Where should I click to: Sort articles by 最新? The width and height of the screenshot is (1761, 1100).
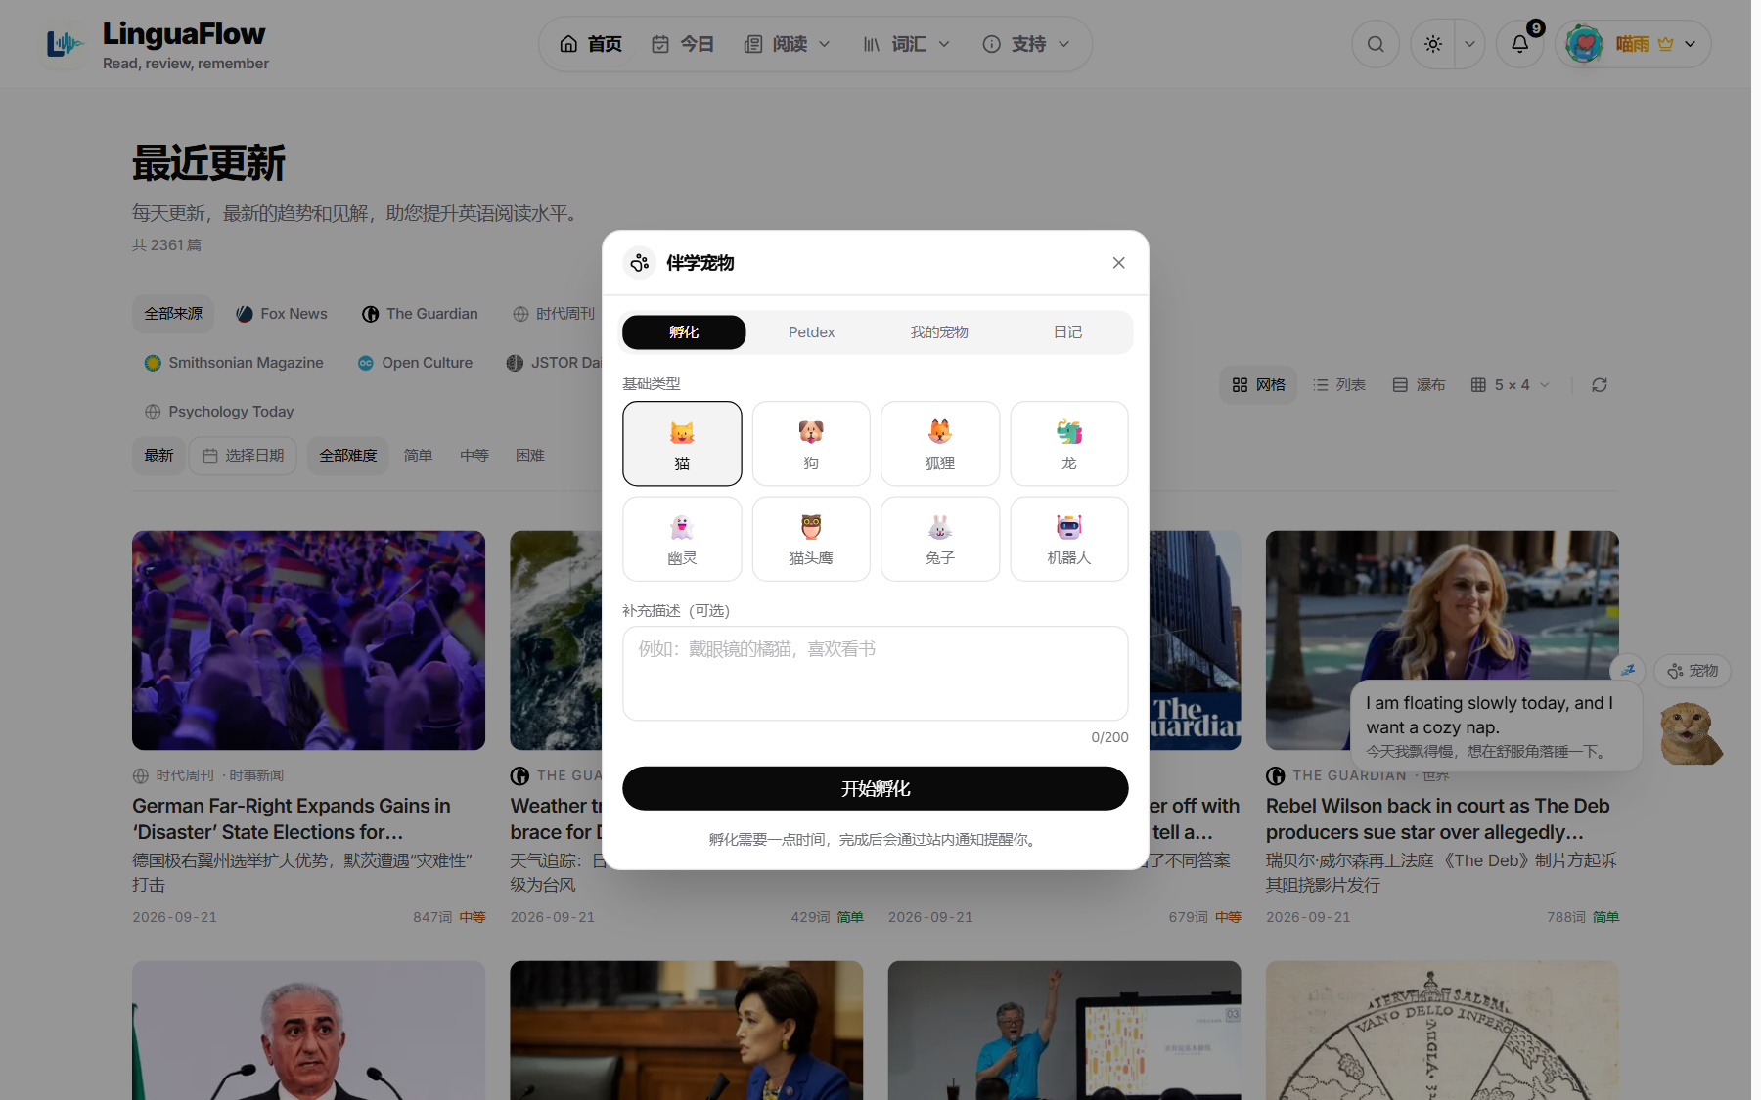pos(158,456)
